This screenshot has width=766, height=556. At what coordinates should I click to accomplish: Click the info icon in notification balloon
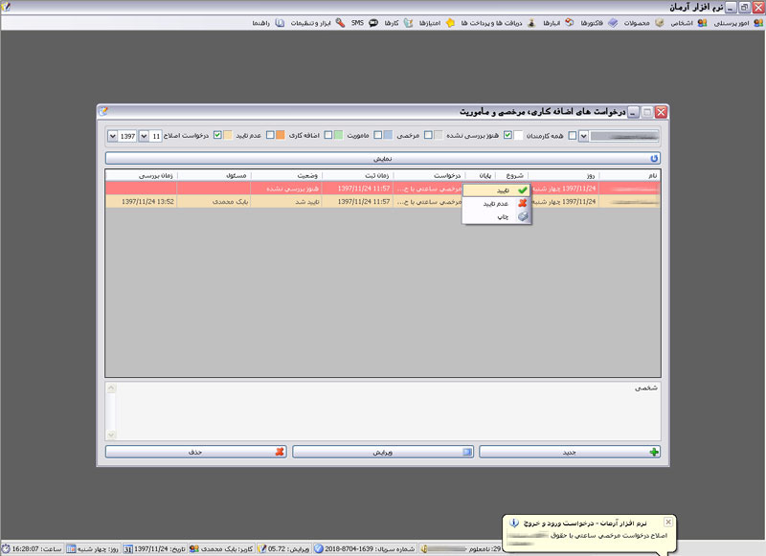click(x=514, y=523)
